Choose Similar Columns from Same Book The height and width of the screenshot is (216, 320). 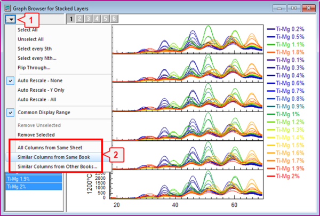(54, 157)
